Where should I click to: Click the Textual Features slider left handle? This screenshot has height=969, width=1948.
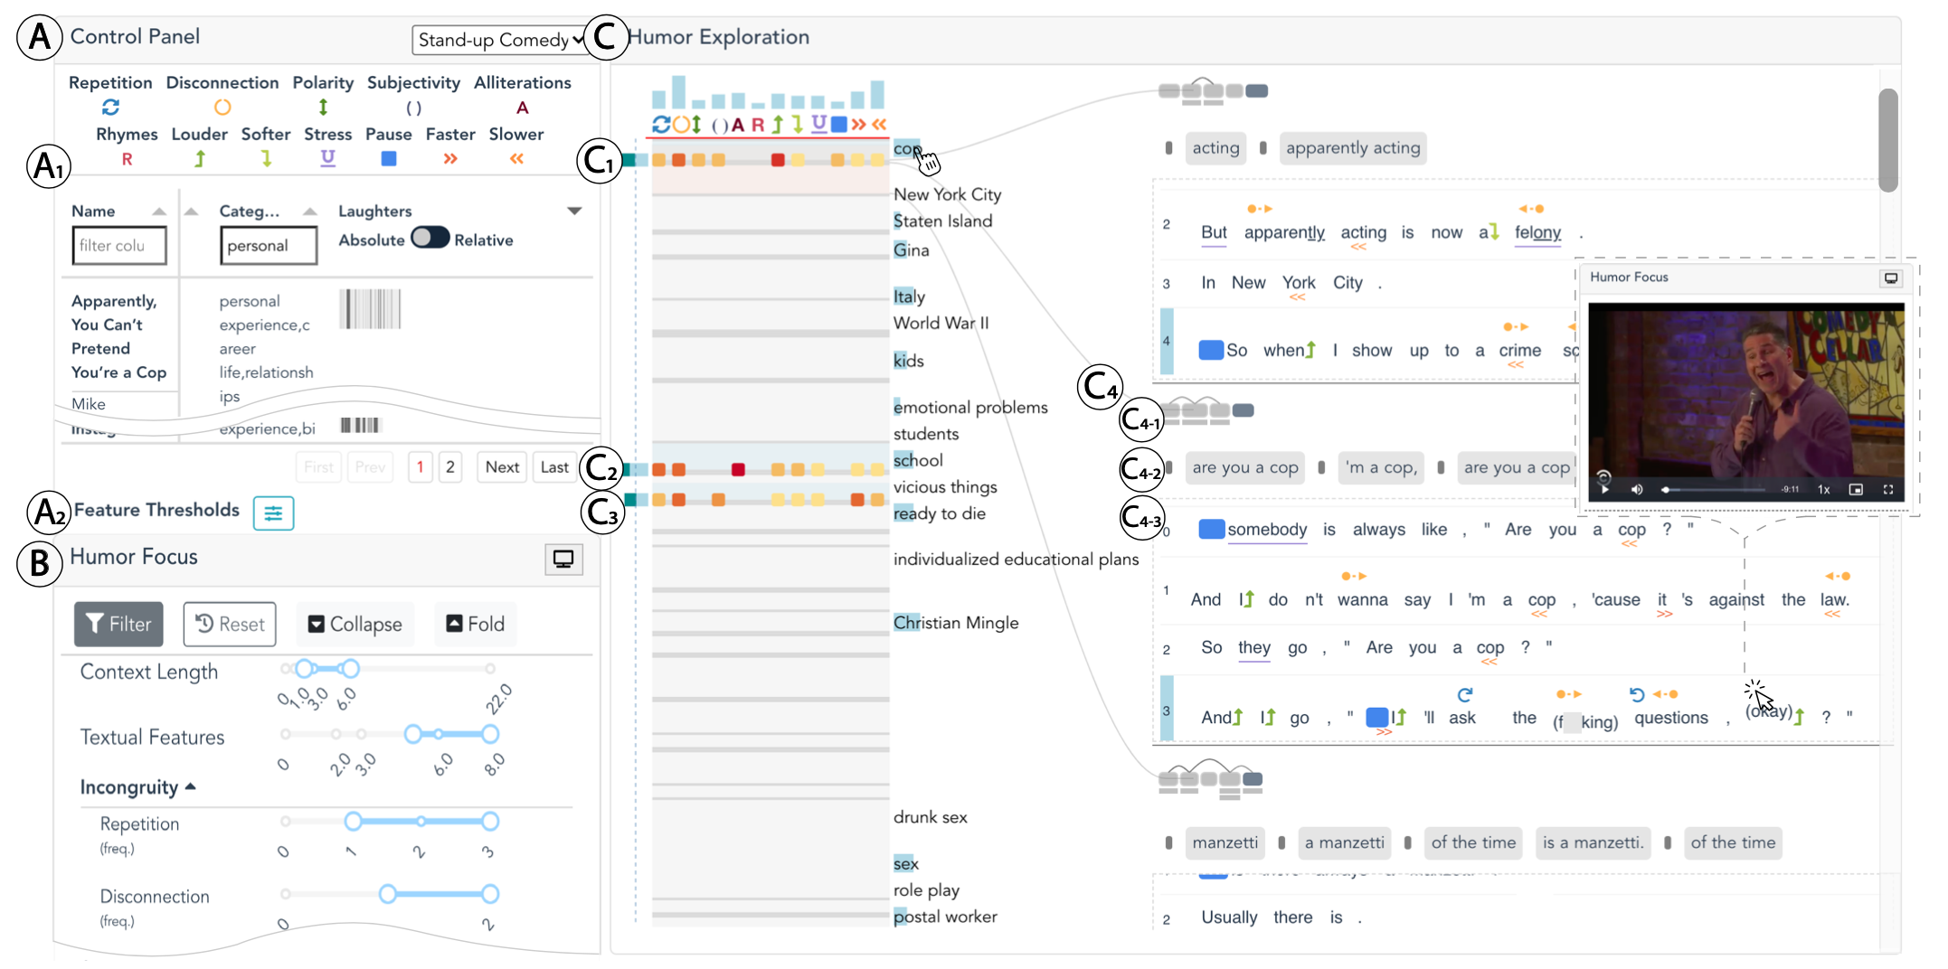pyautogui.click(x=412, y=734)
